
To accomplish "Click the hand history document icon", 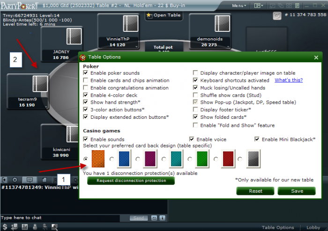I will pos(297,6).
